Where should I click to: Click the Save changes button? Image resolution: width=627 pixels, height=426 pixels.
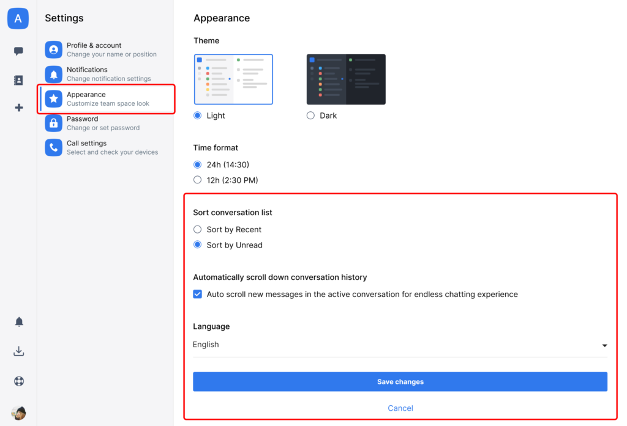tap(400, 381)
